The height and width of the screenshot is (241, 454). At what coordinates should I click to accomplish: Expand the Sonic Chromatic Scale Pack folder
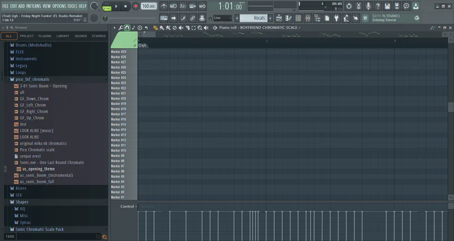39,229
